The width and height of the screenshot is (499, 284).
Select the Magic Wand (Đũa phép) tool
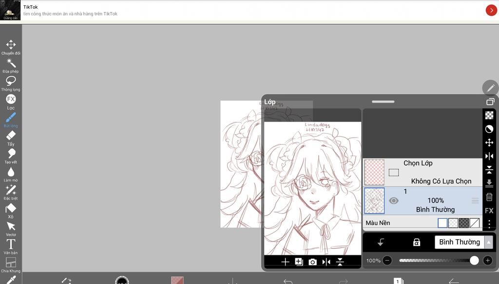point(11,63)
